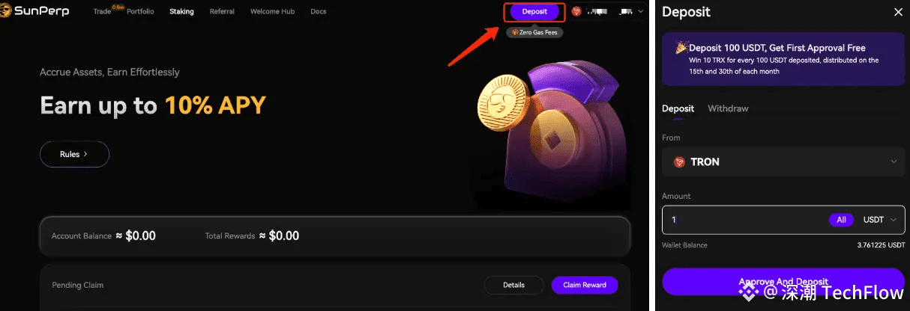
Task: Open the USDT token selector
Action: 880,220
